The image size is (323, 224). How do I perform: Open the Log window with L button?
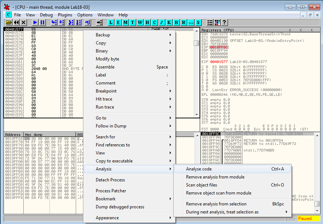[x=111, y=23]
